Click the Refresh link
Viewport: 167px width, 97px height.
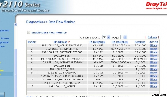tap(152, 37)
